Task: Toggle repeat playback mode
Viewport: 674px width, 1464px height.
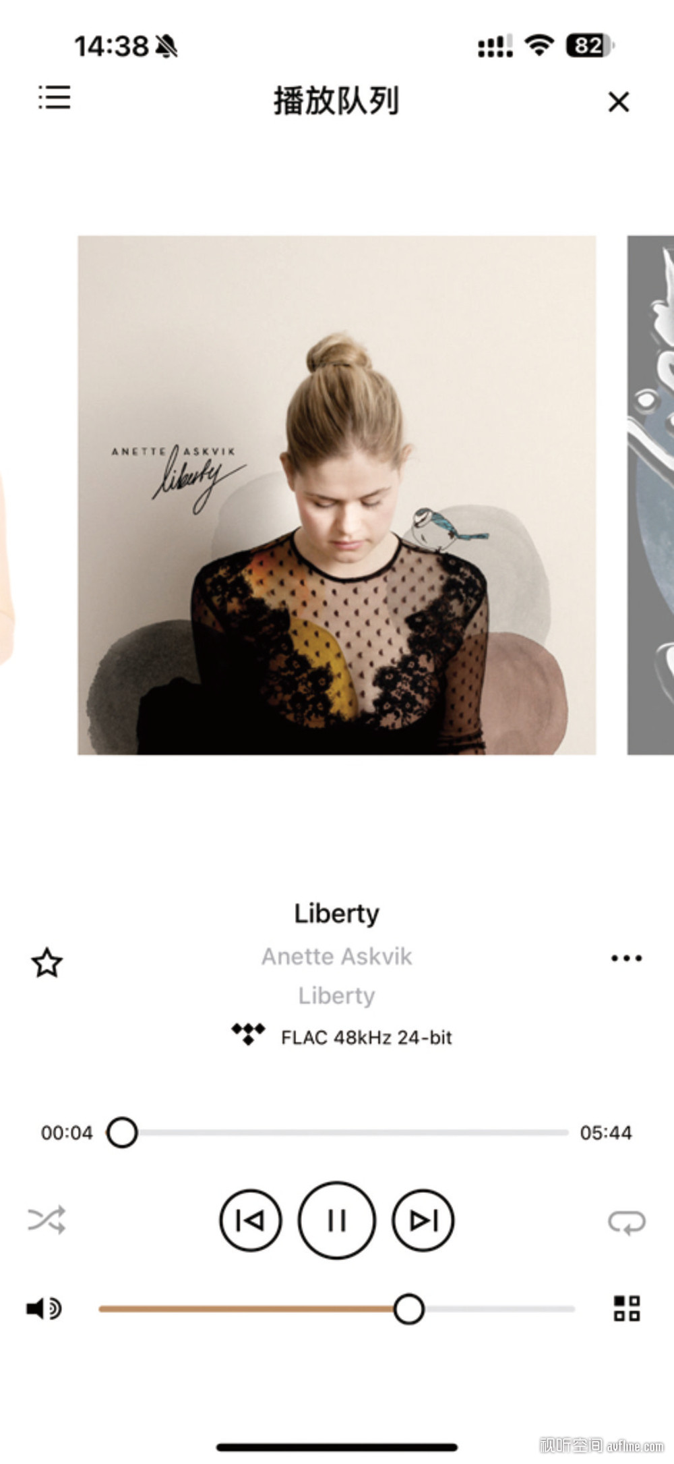Action: pyautogui.click(x=627, y=1222)
